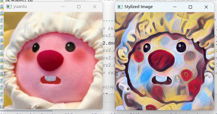
Task: Maximize the Stylized Image window
Action: tap(190, 7)
